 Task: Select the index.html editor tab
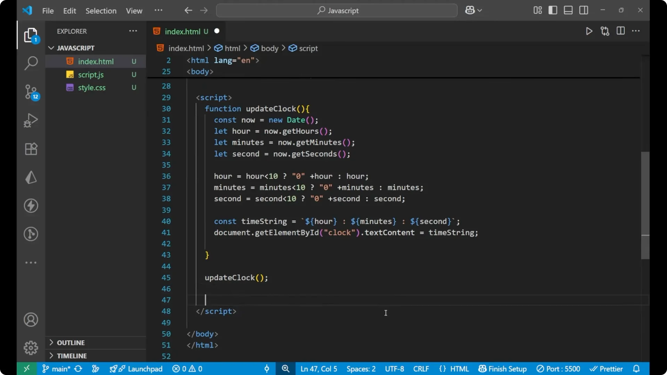tap(183, 31)
